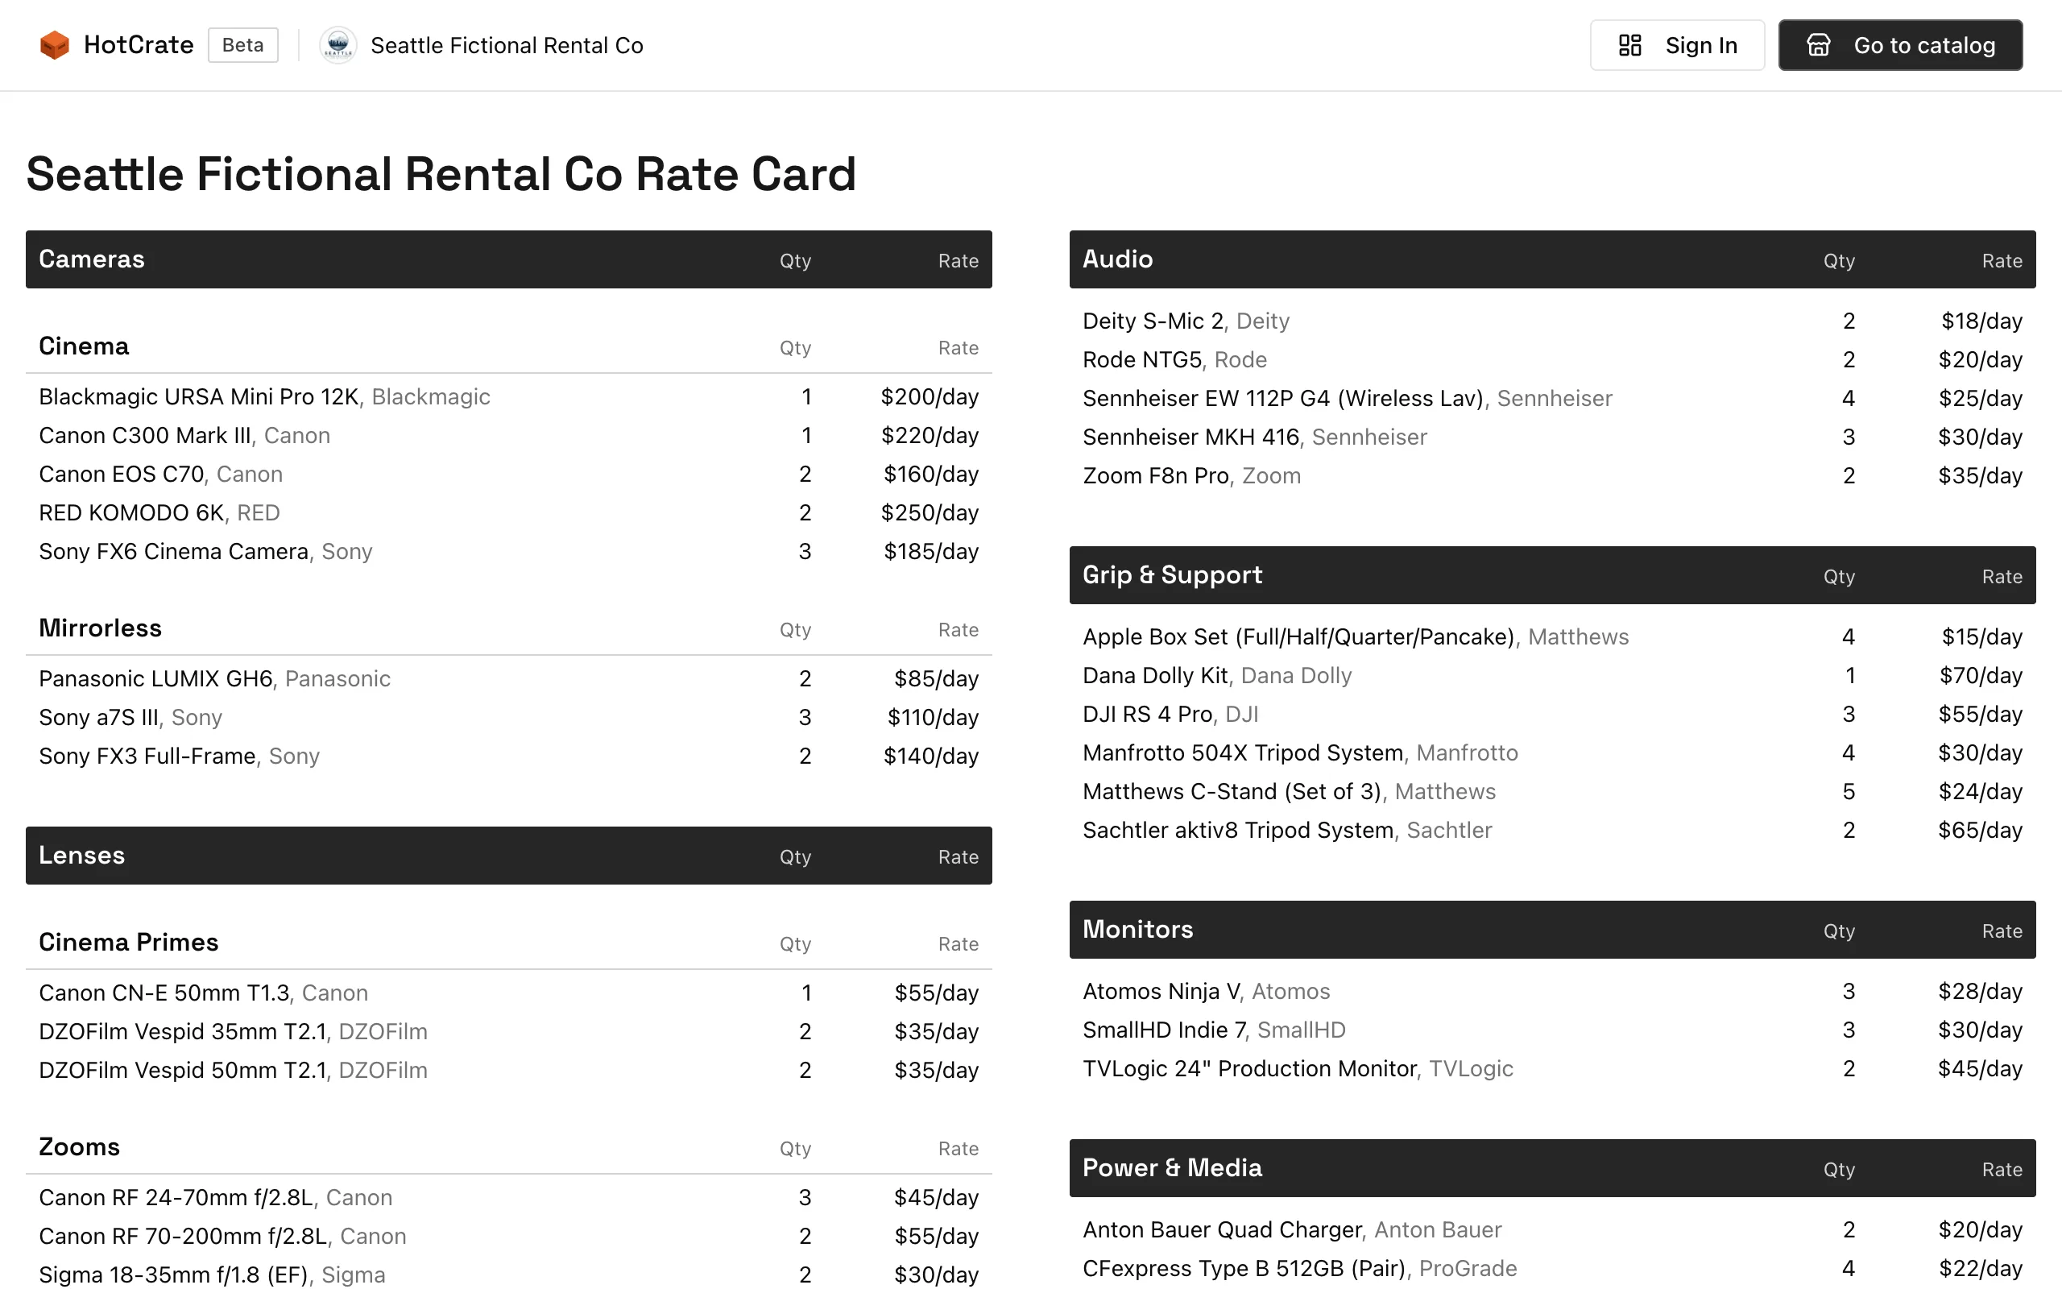Screen dimensions: 2062x1289
Task: Click the Sony FX3 Full-Frame item
Action: (x=509, y=756)
